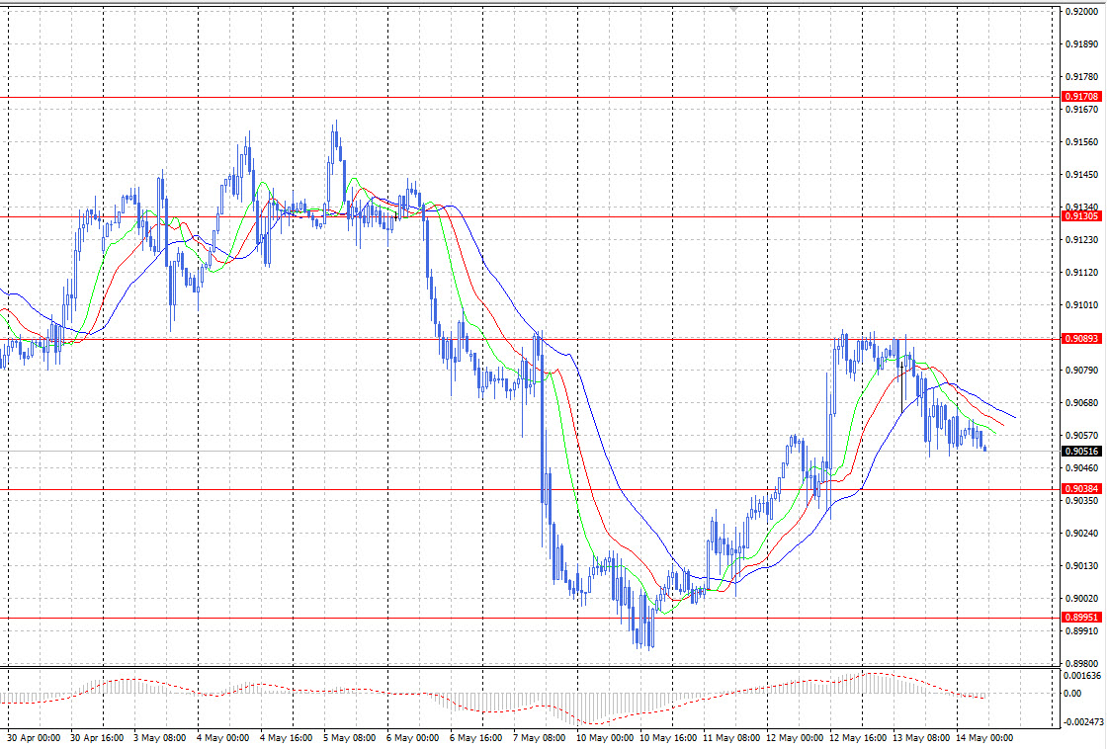
Task: Click the 0.90240 price axis value
Action: click(x=1081, y=534)
